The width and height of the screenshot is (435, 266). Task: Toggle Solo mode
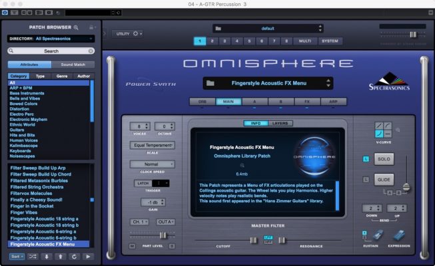coord(384,159)
